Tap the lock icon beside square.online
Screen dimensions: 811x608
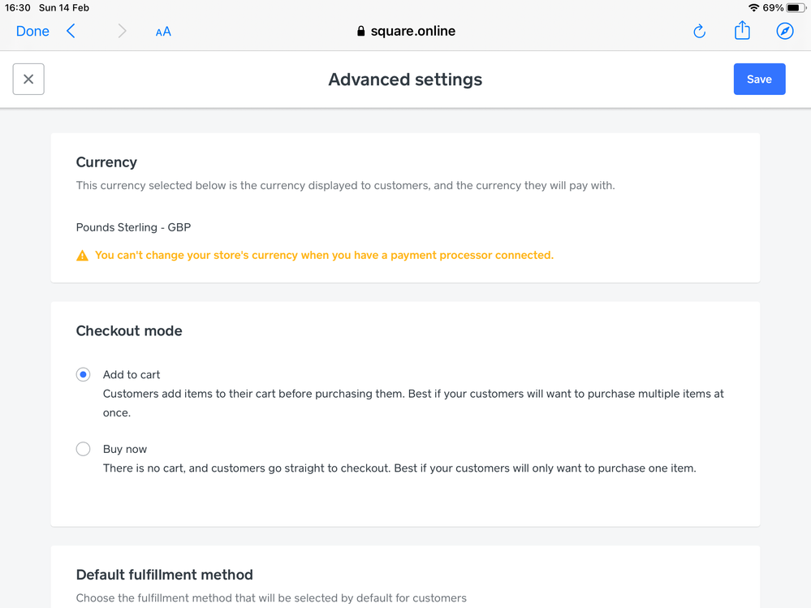[x=360, y=32]
